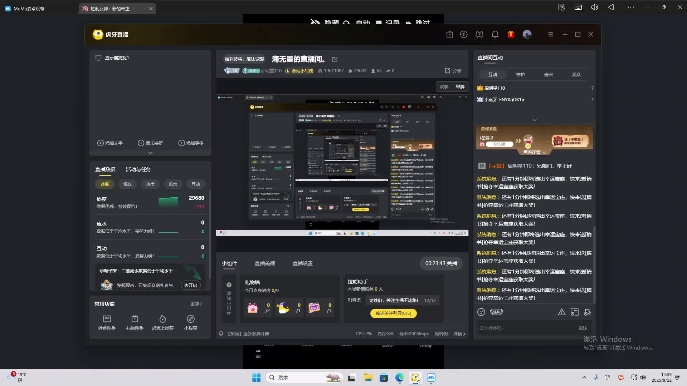Image resolution: width=687 pixels, height=386 pixels.
Task: Open the 直播设置 tab
Action: 302,263
